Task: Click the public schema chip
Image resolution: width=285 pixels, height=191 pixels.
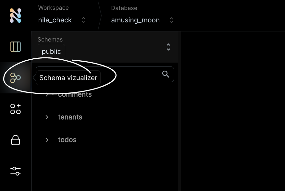Action: click(x=51, y=52)
